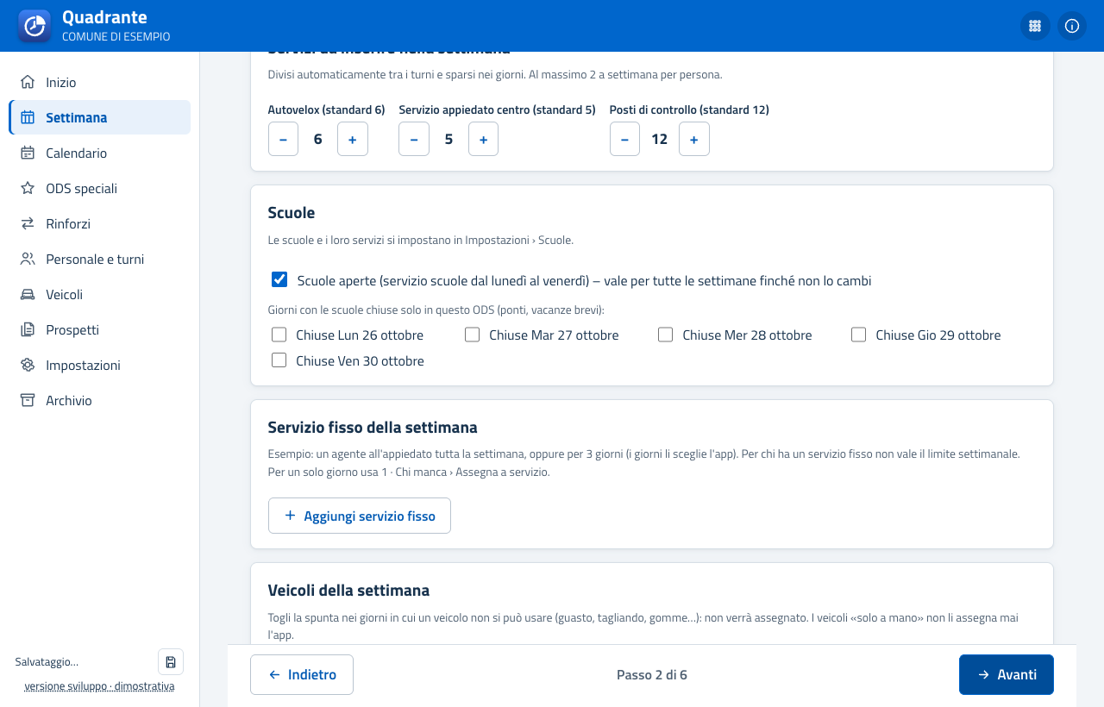Viewport: 1104px width, 707px height.
Task: Click the home icon beside Inizio
Action: click(28, 82)
